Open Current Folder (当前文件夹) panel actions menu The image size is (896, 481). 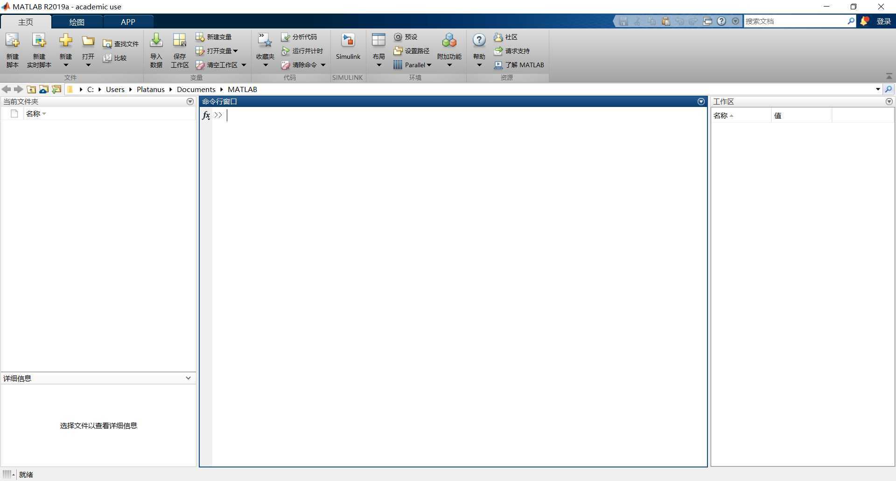coord(190,101)
